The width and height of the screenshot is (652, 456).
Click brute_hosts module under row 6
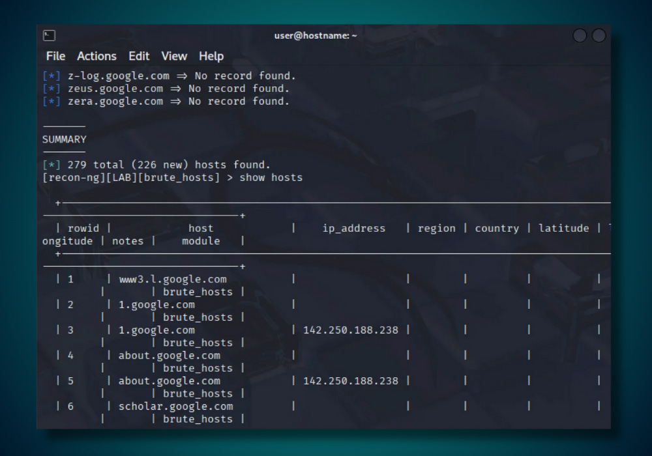(x=198, y=420)
